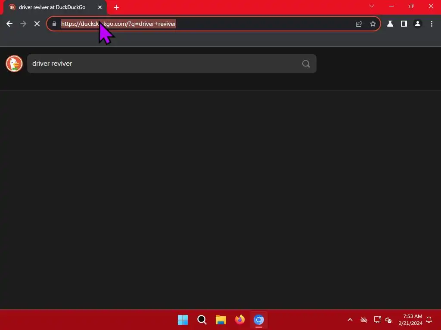Image resolution: width=441 pixels, height=330 pixels.
Task: Open File Explorer from taskbar
Action: click(221, 320)
